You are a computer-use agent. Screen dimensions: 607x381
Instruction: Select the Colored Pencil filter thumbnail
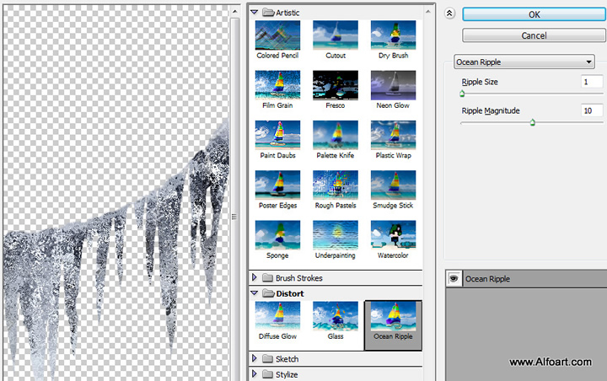[x=277, y=35]
